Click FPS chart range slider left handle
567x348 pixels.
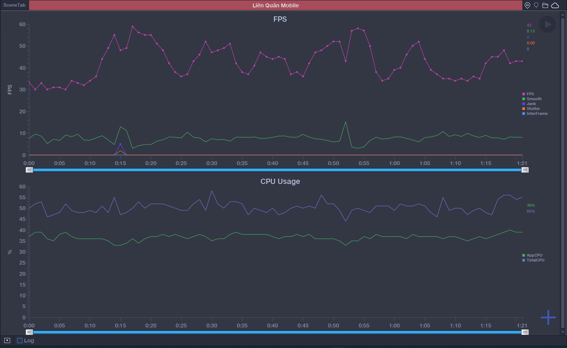click(x=29, y=170)
